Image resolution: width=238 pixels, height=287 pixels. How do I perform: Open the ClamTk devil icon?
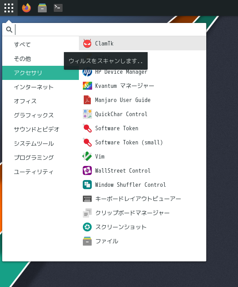[87, 44]
